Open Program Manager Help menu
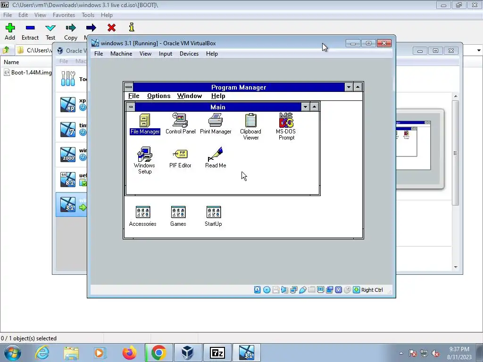This screenshot has width=483, height=362. click(x=218, y=96)
